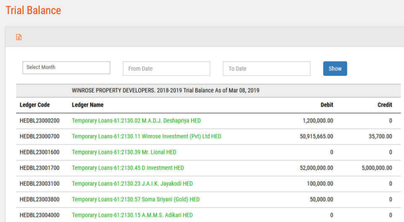Click the Excel export icon
The width and height of the screenshot is (404, 222).
[19, 37]
